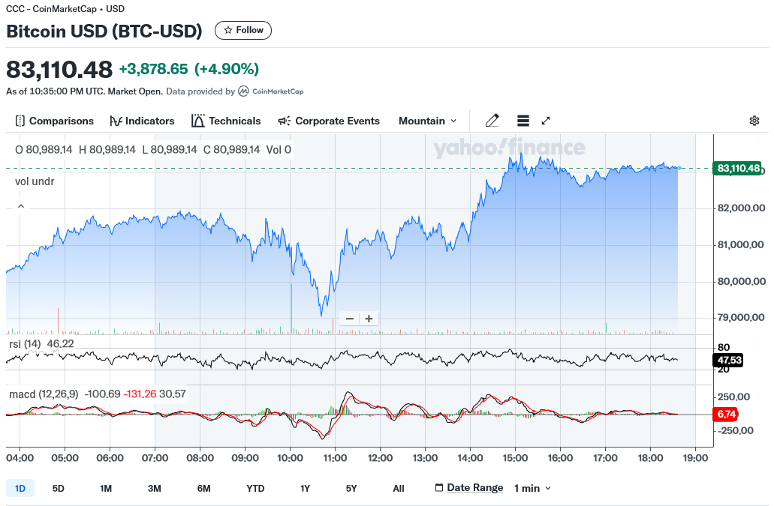The image size is (774, 506).
Task: Click the stacked lines chart layout icon
Action: 523,121
